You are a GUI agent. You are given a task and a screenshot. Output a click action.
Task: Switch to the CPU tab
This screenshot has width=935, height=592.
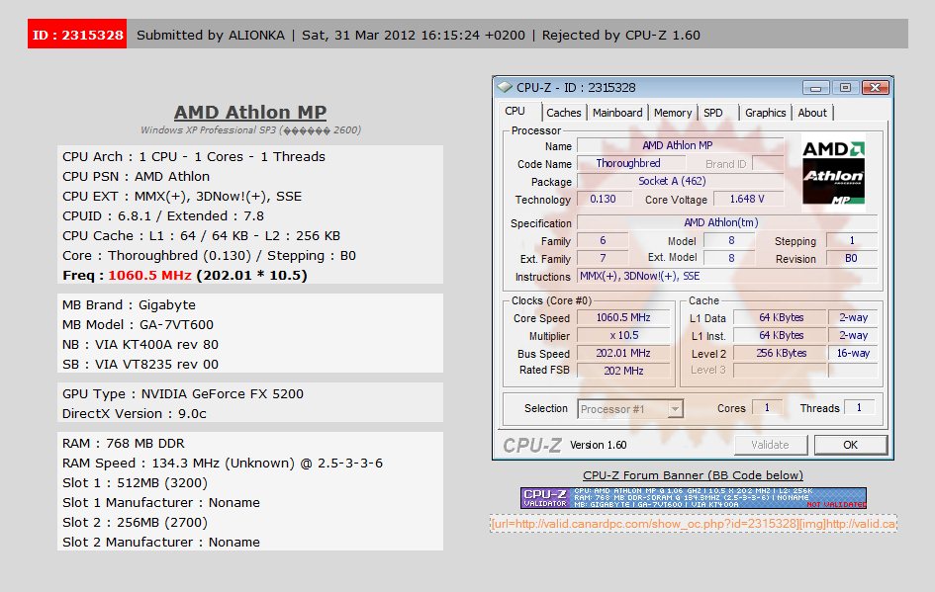(x=515, y=112)
